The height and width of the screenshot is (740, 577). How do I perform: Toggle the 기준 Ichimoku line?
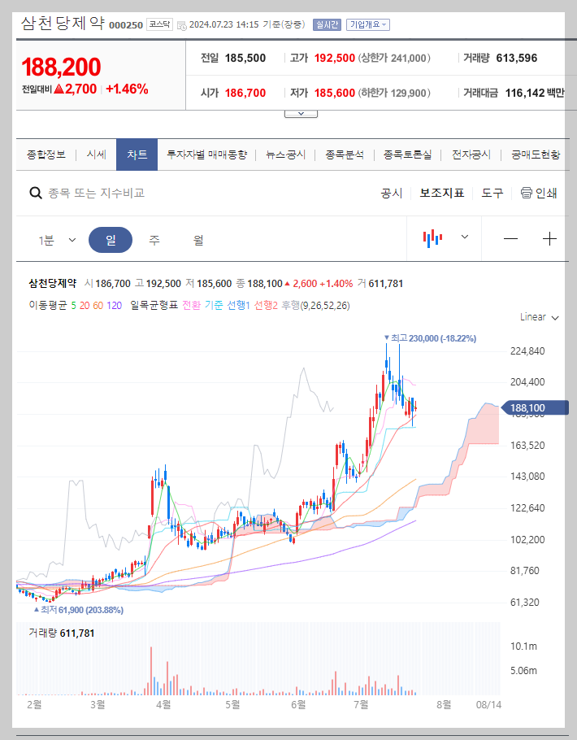pos(213,305)
